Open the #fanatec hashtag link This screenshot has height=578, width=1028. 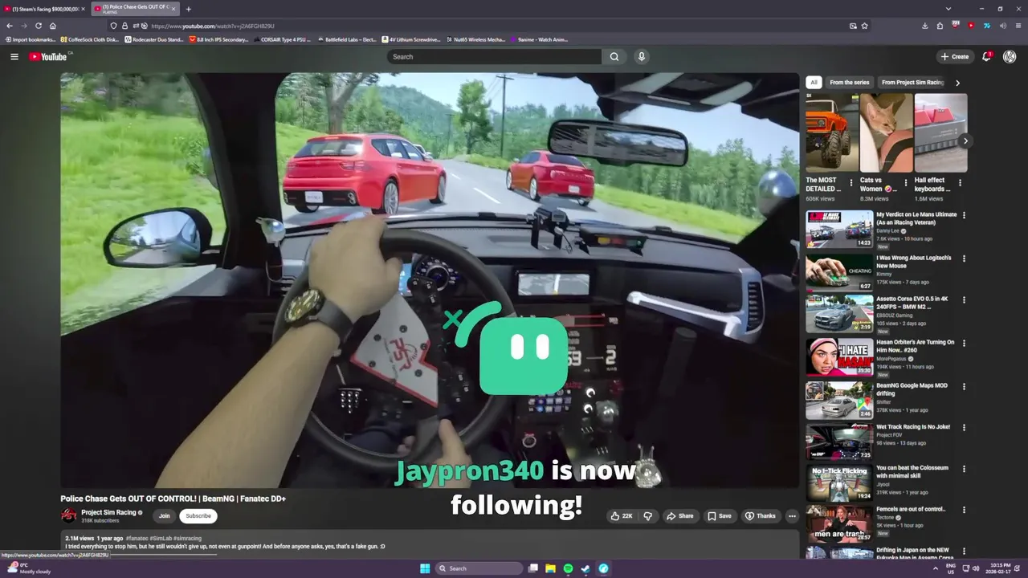click(137, 539)
